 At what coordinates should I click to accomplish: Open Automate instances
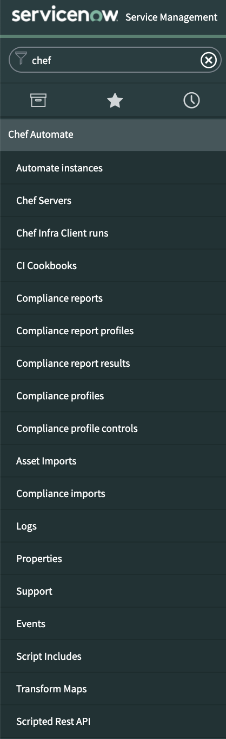[113, 168]
